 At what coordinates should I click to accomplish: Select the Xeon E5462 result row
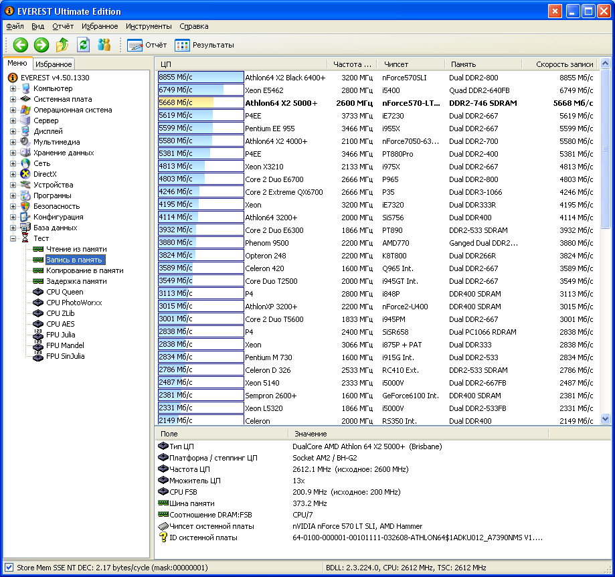(x=376, y=90)
